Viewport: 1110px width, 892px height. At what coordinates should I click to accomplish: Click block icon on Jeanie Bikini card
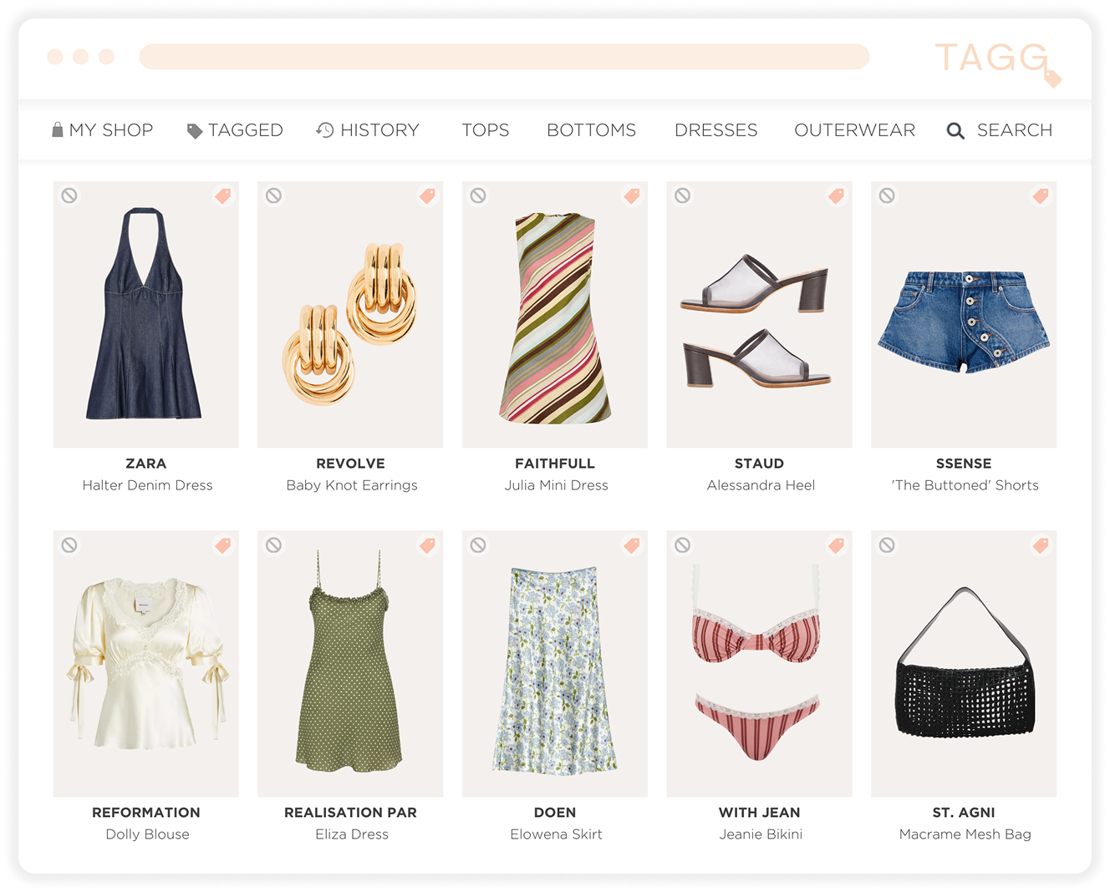(682, 545)
